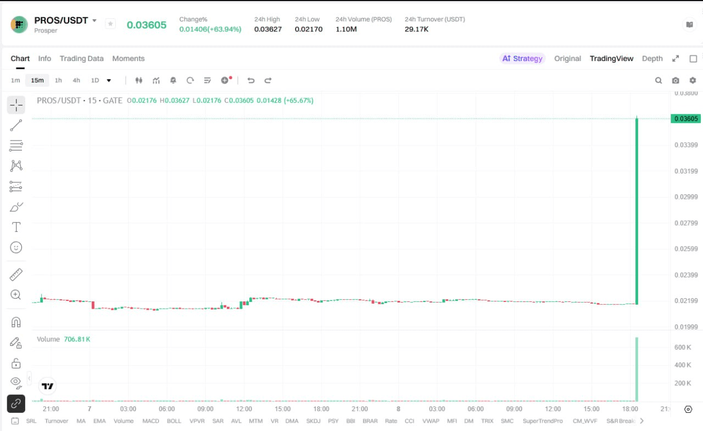Select the 1h timeframe

(58, 80)
